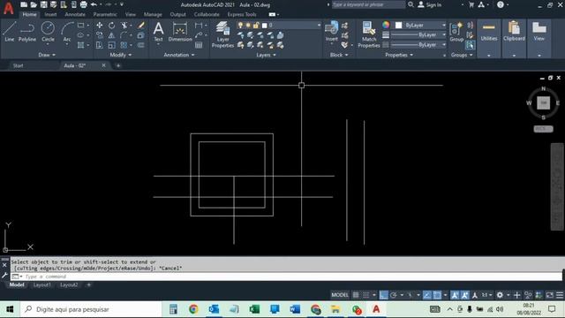This screenshot has height=318, width=565.
Task: Click Sign In button
Action: click(430, 4)
